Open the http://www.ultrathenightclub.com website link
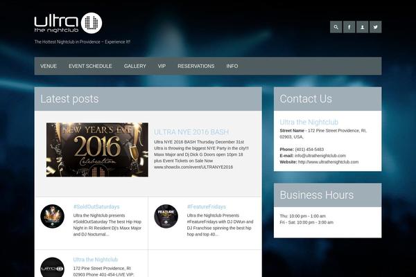The width and height of the screenshot is (416, 277). [328, 162]
